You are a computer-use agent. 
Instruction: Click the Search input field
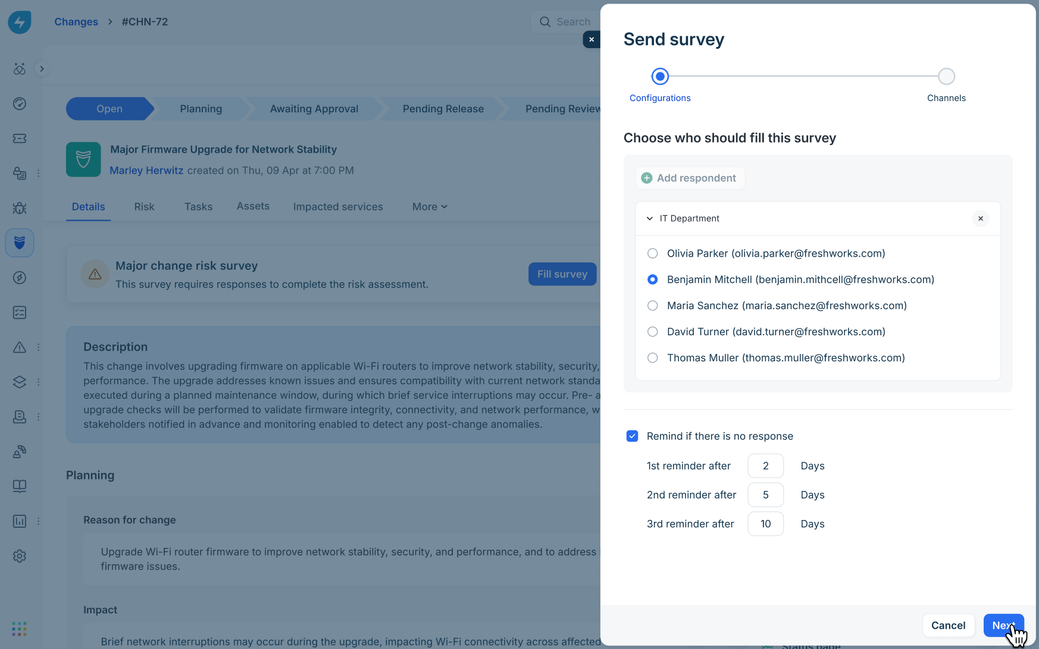pyautogui.click(x=565, y=22)
